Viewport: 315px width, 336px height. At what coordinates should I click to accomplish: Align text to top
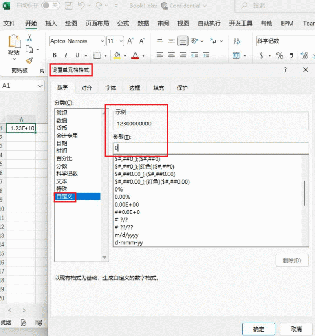159,40
